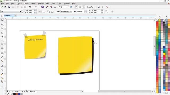Expand the document palette arrow in status bar
The height and width of the screenshot is (95, 170).
point(6,94)
